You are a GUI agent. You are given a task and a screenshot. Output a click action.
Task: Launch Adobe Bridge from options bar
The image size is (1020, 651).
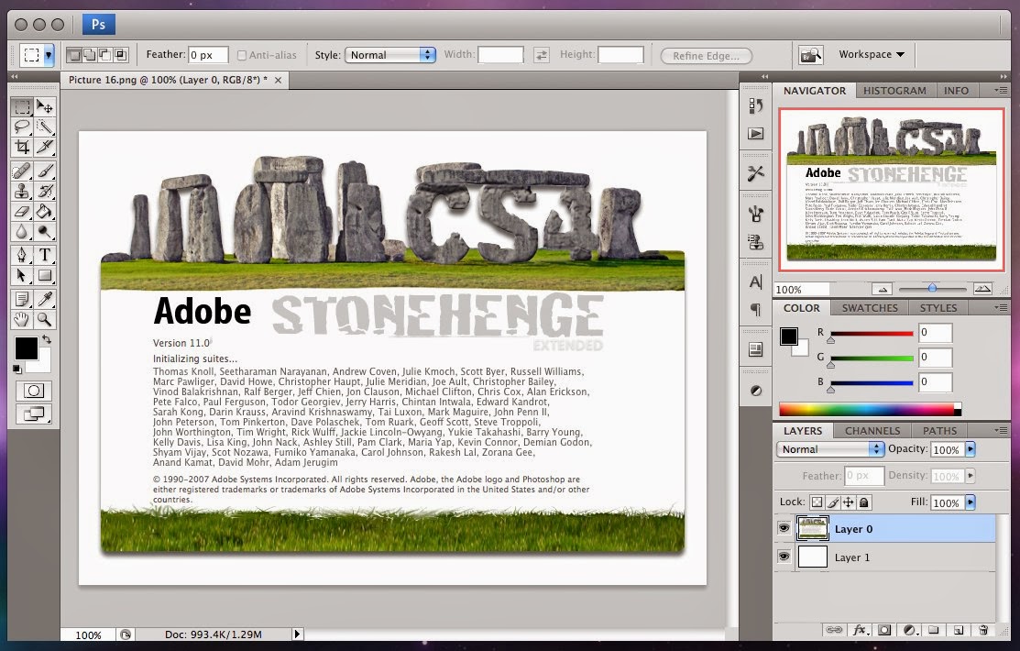pyautogui.click(x=809, y=55)
